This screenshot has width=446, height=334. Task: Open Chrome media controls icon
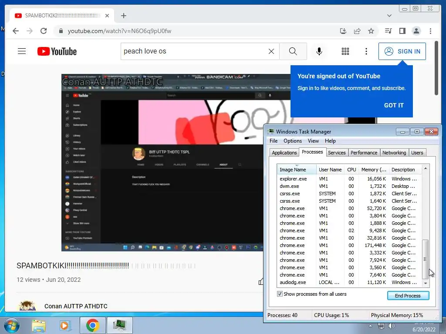(388, 31)
